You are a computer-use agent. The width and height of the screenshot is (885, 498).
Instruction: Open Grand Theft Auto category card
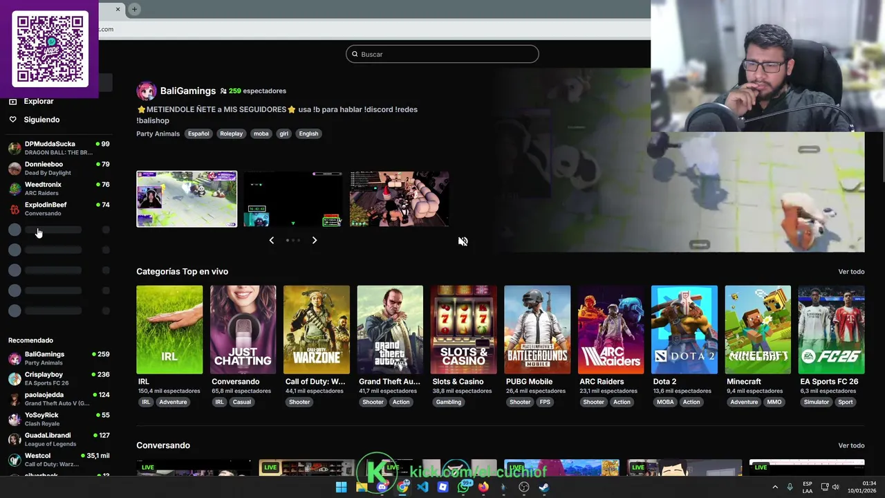click(390, 330)
